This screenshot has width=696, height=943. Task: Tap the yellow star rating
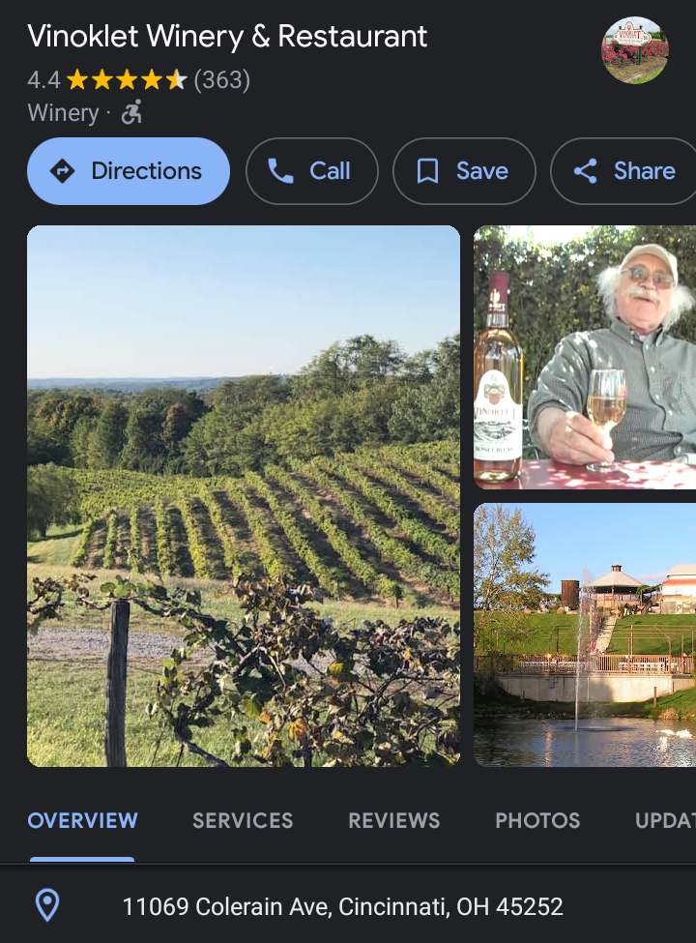[x=127, y=79]
